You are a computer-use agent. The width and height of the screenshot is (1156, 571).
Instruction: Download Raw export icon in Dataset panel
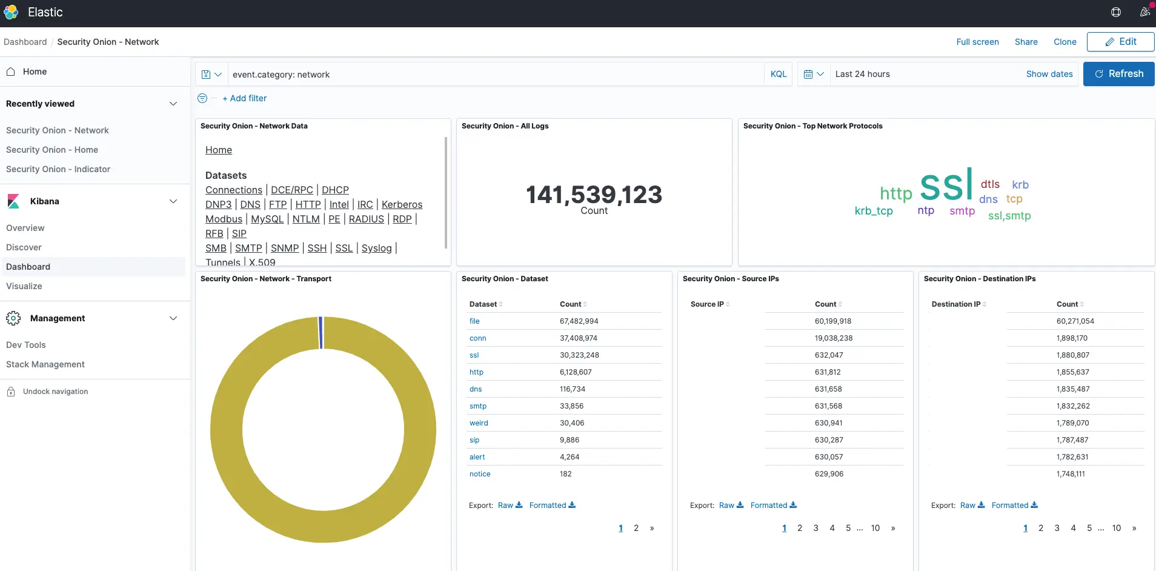tap(519, 505)
